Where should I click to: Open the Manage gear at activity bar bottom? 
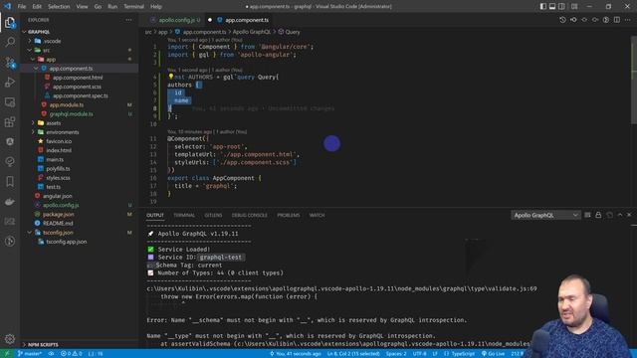pyautogui.click(x=10, y=339)
